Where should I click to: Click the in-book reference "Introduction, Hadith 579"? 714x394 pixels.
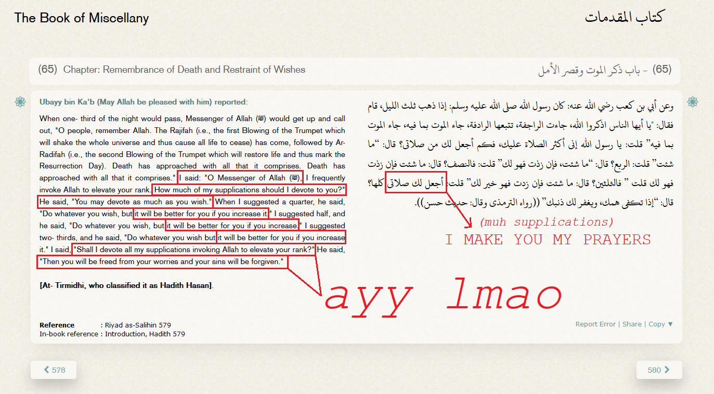(x=145, y=334)
